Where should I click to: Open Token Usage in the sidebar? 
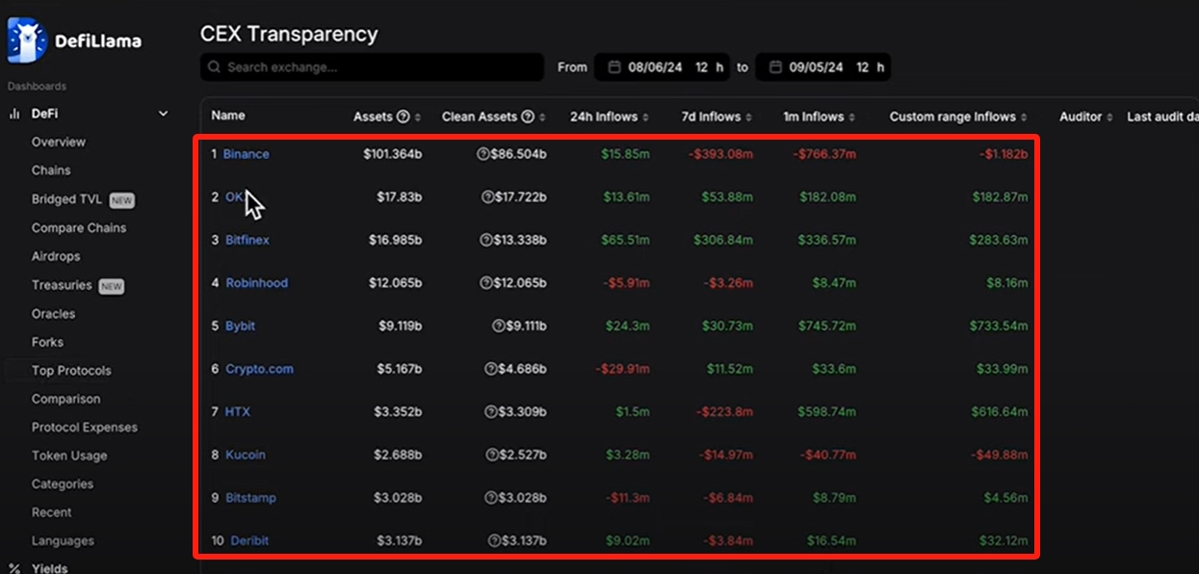click(x=69, y=456)
